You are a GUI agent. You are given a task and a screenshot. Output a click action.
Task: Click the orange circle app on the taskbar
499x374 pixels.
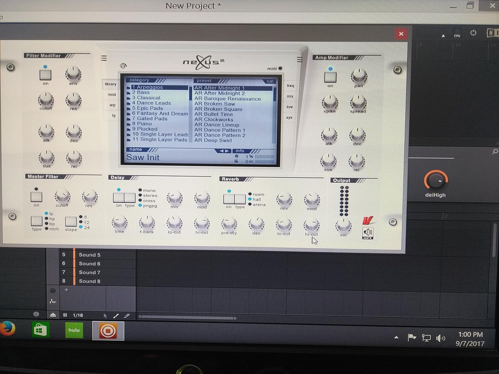point(108,331)
